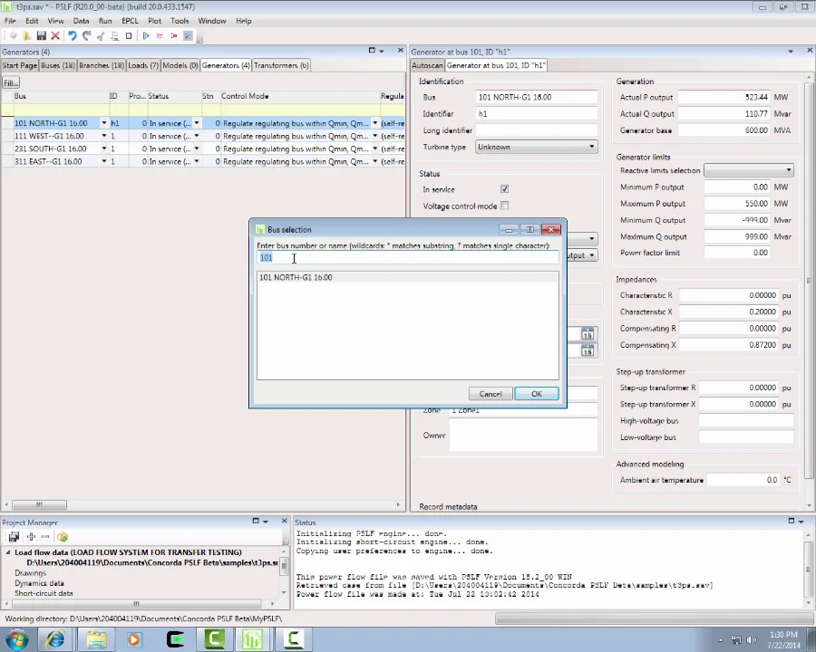Click OK in Bus selection dialog

click(537, 394)
